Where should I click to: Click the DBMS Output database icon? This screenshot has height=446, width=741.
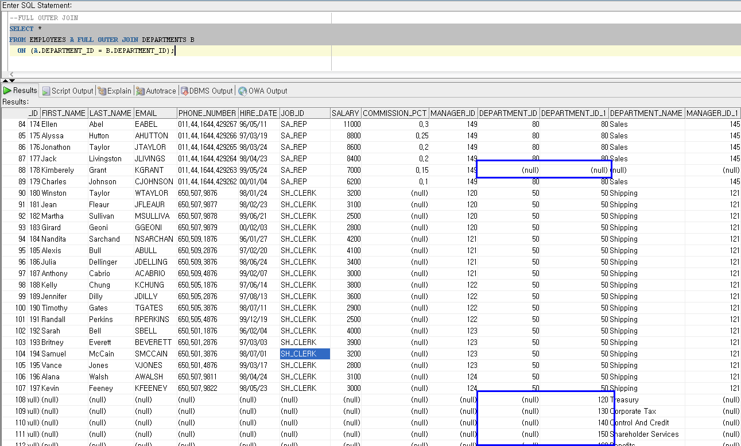[x=184, y=91]
